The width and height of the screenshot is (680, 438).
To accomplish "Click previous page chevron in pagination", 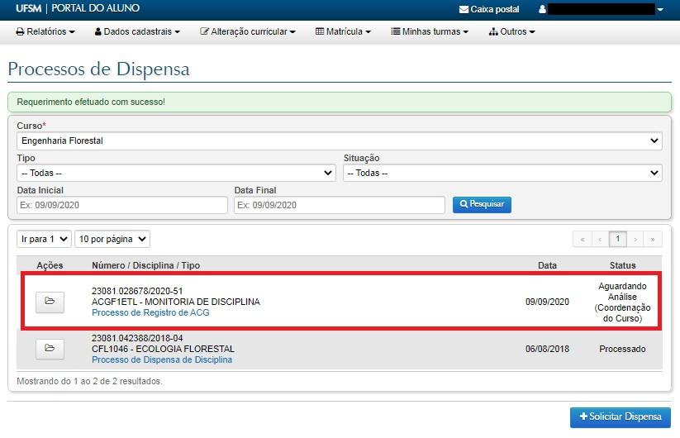I will (600, 239).
